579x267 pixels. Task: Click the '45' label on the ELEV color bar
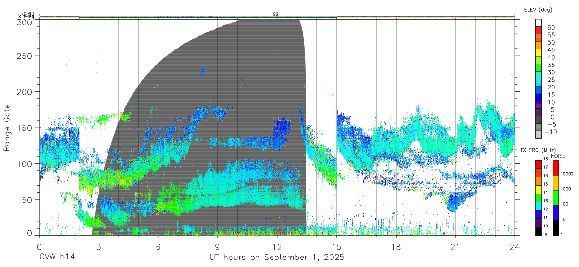pyautogui.click(x=551, y=50)
